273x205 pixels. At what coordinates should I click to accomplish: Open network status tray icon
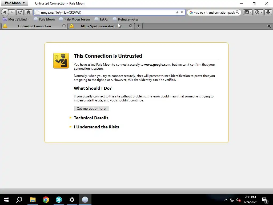pos(232,200)
